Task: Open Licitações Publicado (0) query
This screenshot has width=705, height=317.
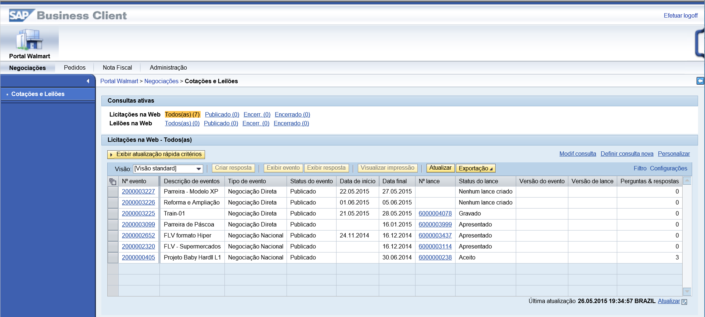Action: tap(222, 114)
